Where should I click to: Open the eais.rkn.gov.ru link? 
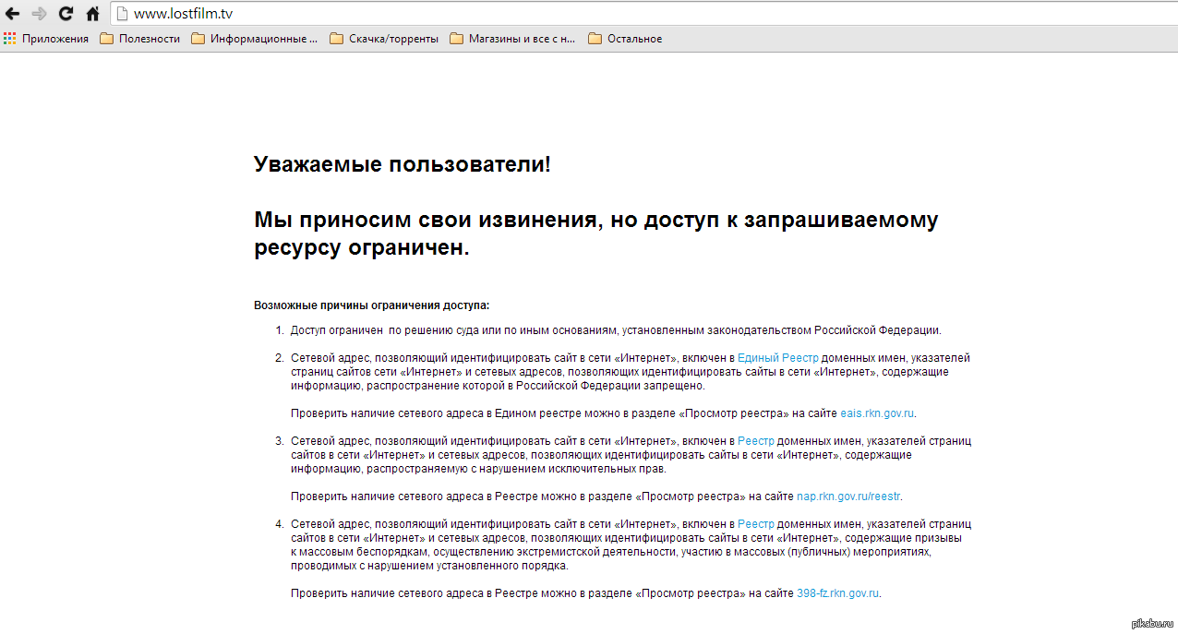(x=877, y=413)
